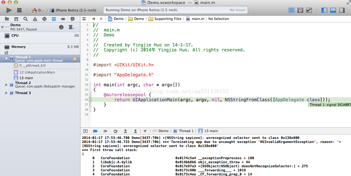Click Thread 1 in the debug bar
Screen dimensions: 351x176
point(184,131)
